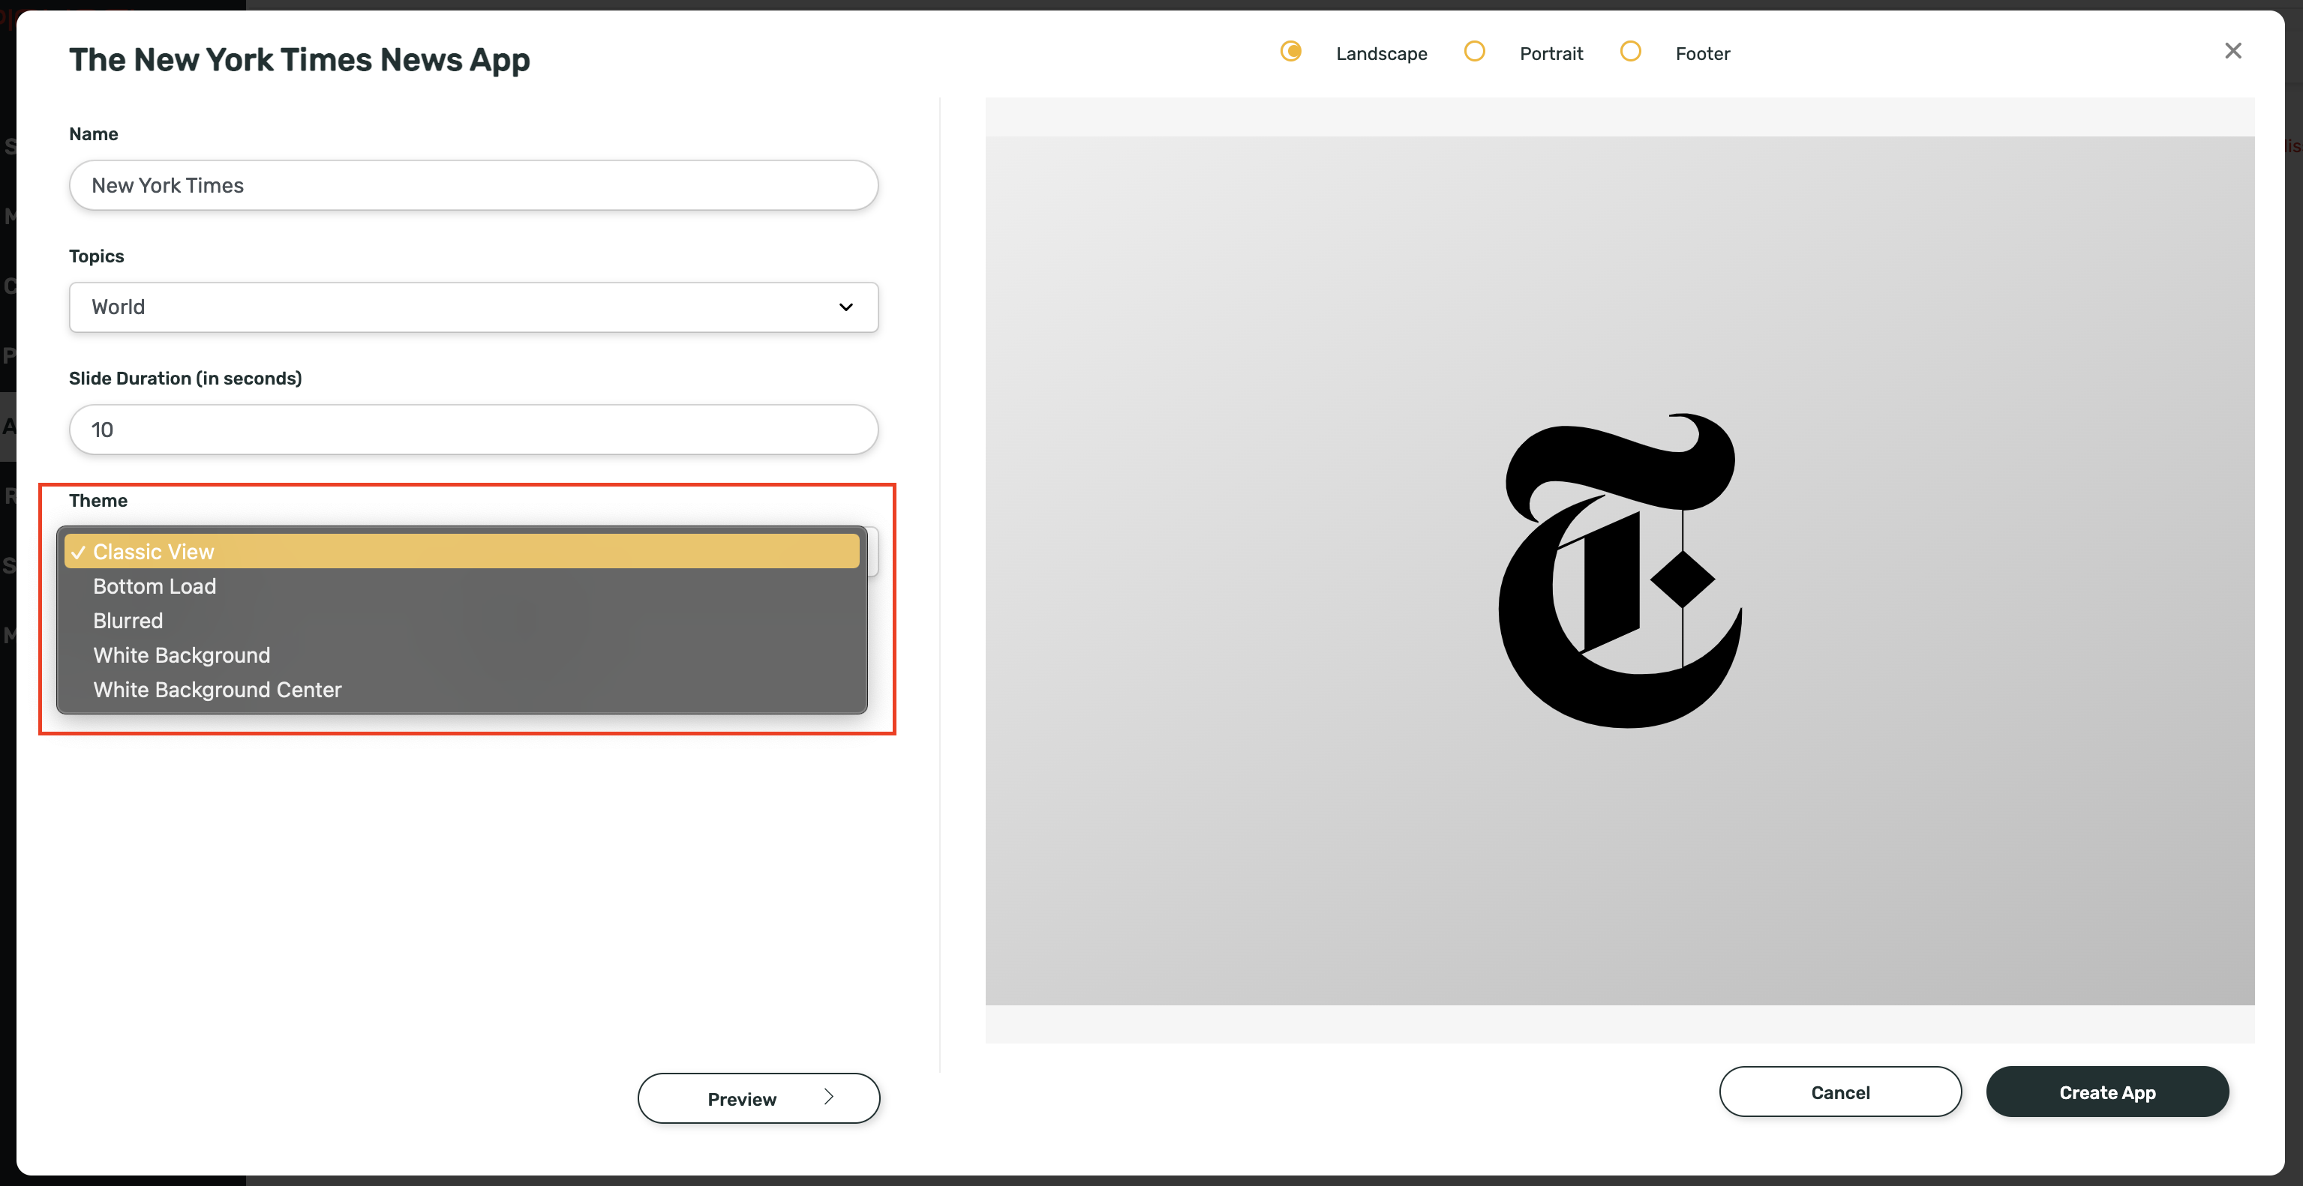
Task: Open the Topics dropdown showing World
Action: pos(474,307)
